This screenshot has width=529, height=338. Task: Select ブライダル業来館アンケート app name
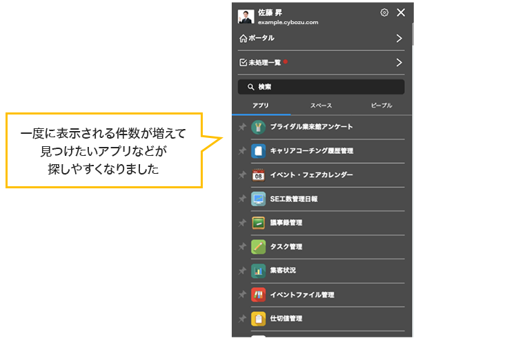point(311,127)
